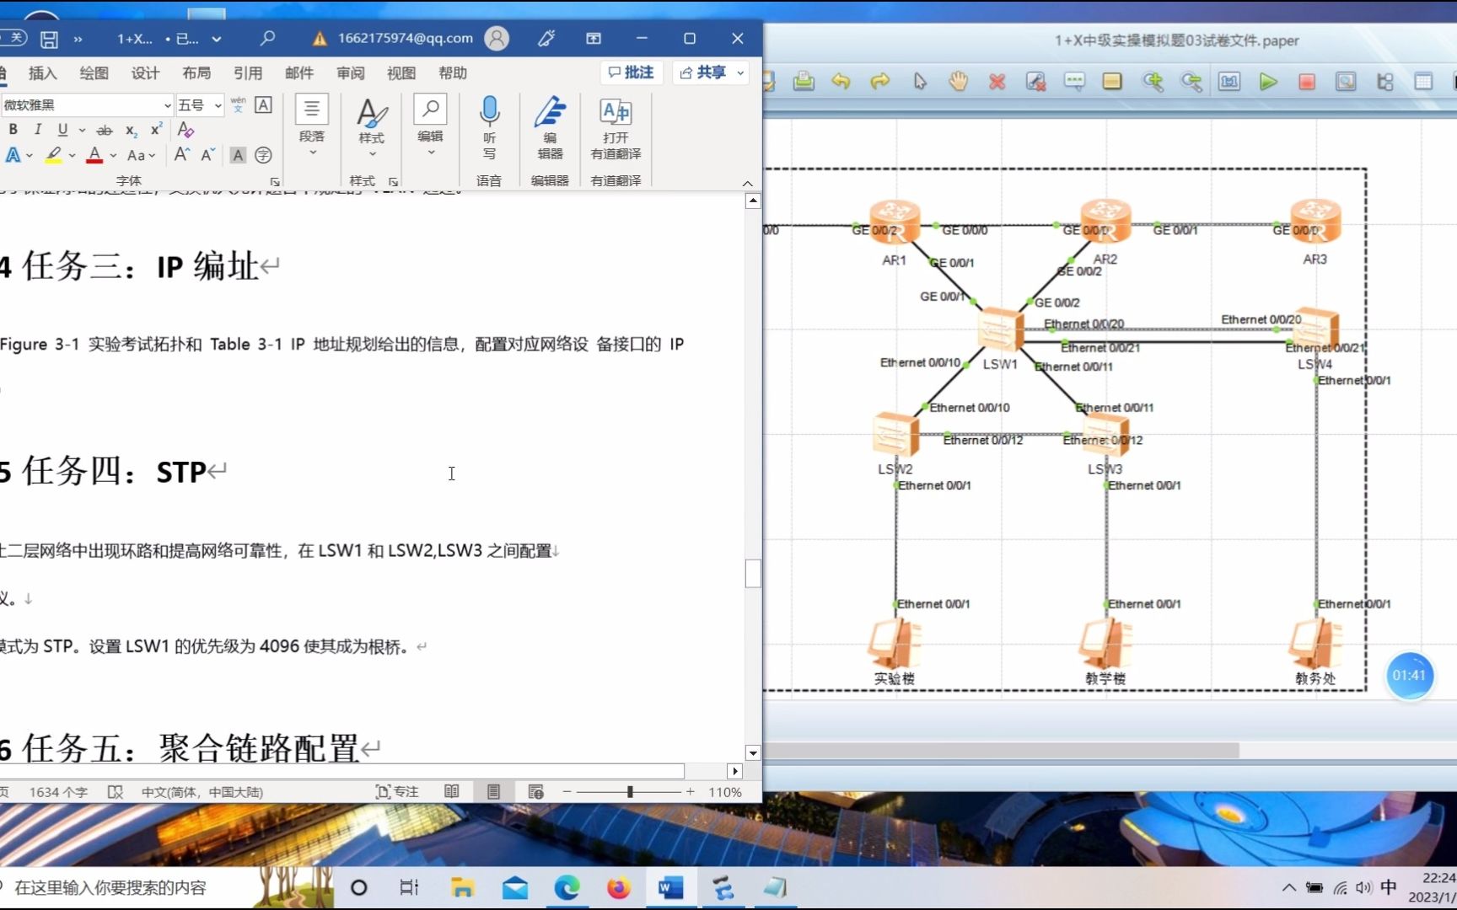Expand highlight color dropdown arrow

[72, 155]
